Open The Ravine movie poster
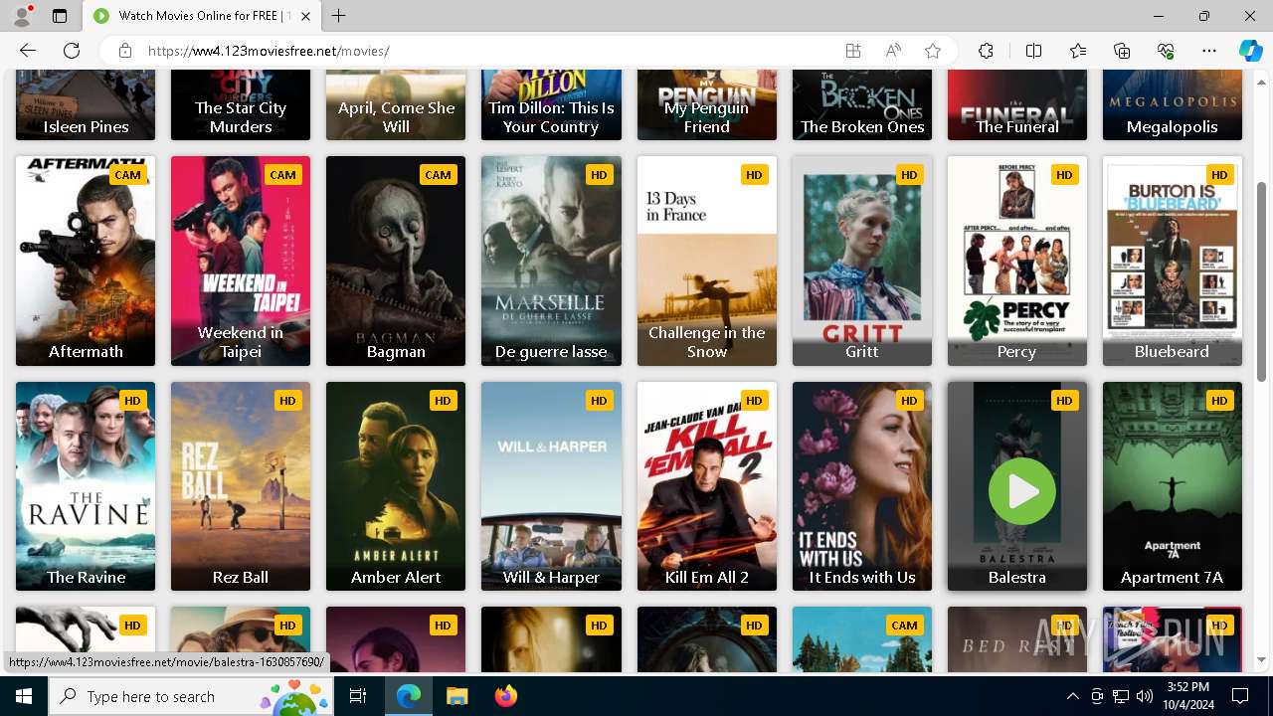 pos(86,486)
